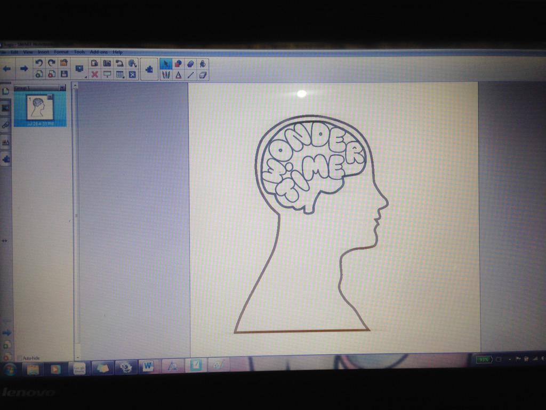Start the document camera tool
This screenshot has width=546, height=410.
click(x=119, y=64)
